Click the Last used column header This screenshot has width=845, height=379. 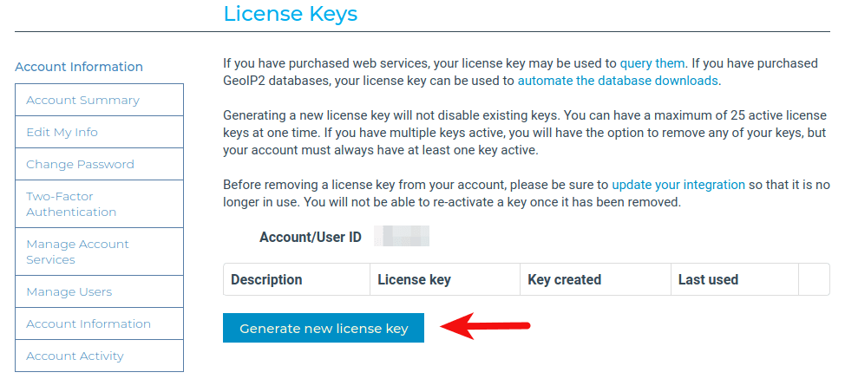click(708, 279)
